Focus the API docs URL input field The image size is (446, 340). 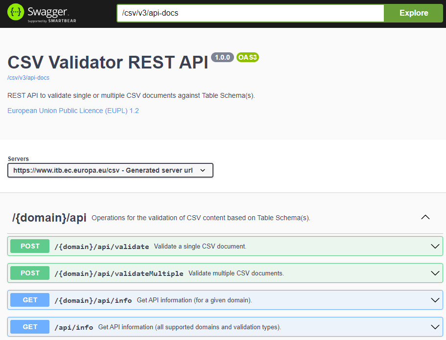[251, 13]
